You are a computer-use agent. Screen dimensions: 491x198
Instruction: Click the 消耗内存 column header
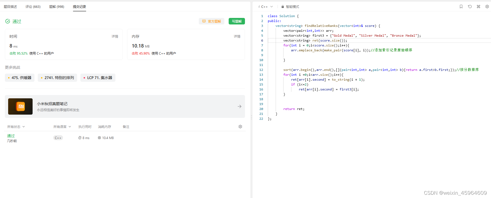click(105, 127)
